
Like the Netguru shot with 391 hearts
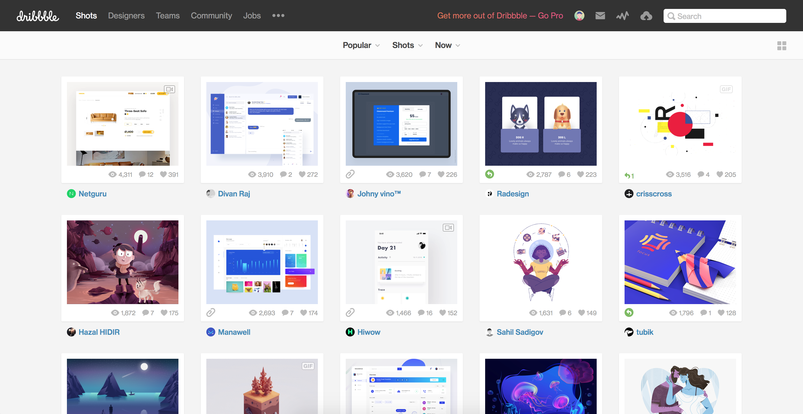(163, 174)
